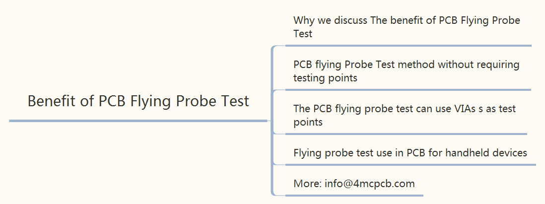This screenshot has width=545, height=204.
Task: Click the underline beneath Why we discuss subtopic
Action: [409, 46]
